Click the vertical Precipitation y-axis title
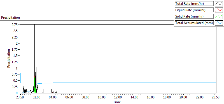Screen dimensions: 224x104 (9, 58)
